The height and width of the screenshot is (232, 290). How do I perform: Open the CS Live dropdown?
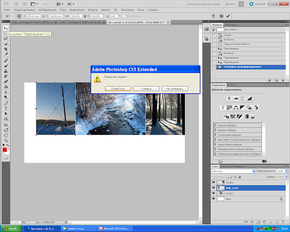pos(257,4)
